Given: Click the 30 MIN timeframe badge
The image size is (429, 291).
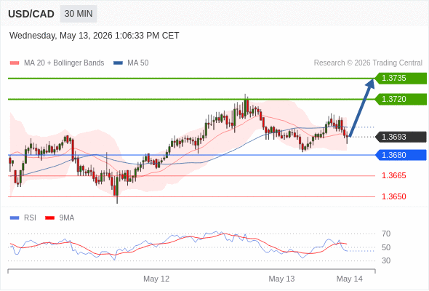Looking at the screenshot, I should point(79,14).
